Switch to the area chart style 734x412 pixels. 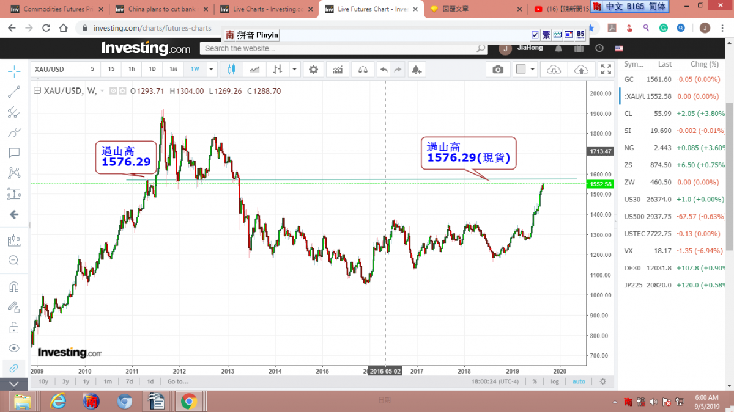point(254,69)
